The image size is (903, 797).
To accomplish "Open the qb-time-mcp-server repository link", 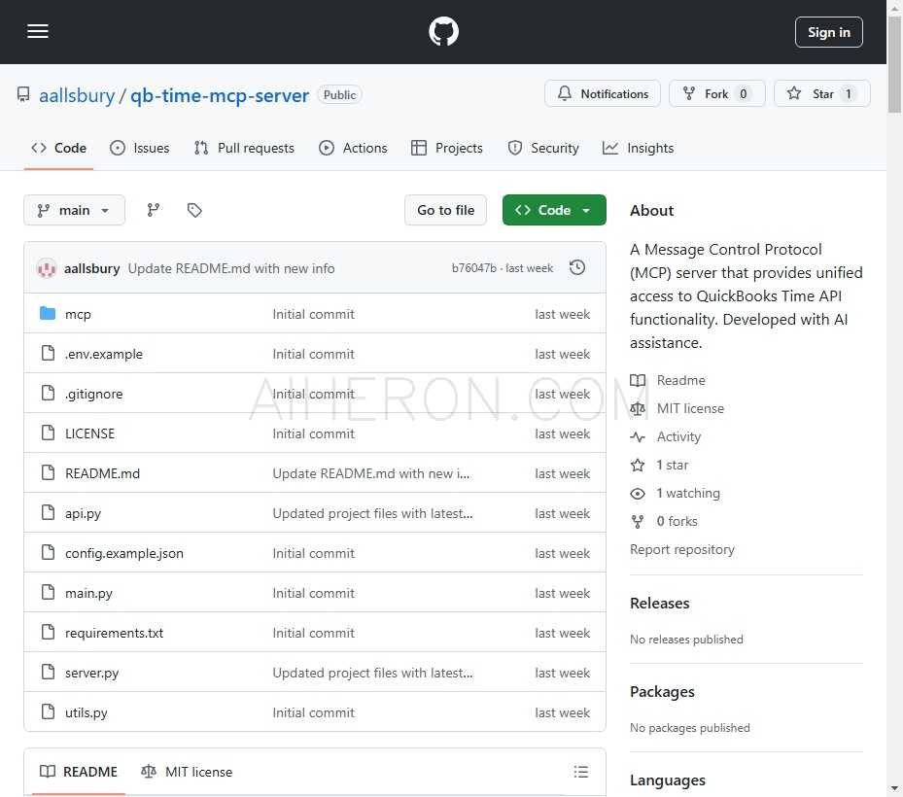I will tap(220, 95).
